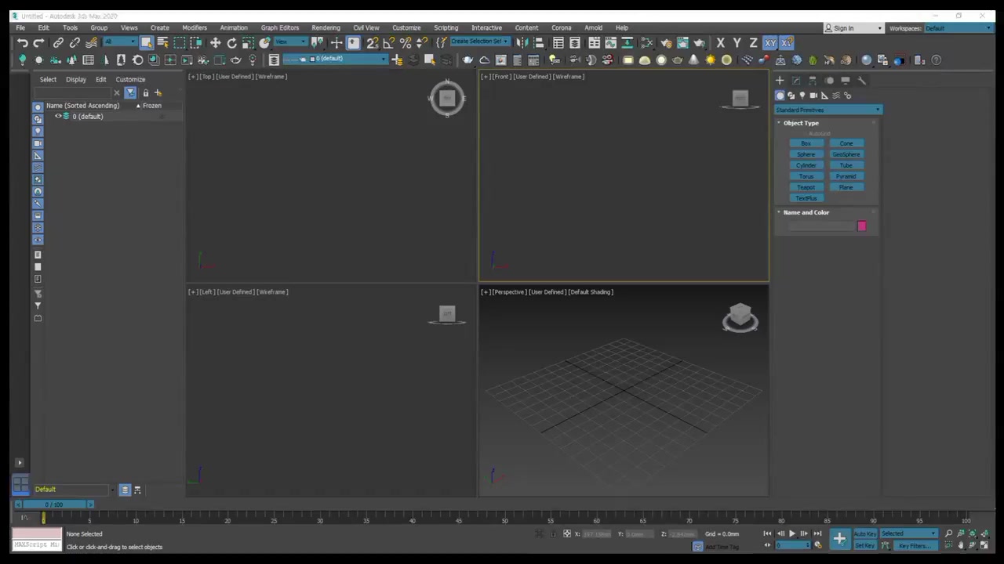1004x564 pixels.
Task: Click the pink object color swatch
Action: [x=861, y=226]
